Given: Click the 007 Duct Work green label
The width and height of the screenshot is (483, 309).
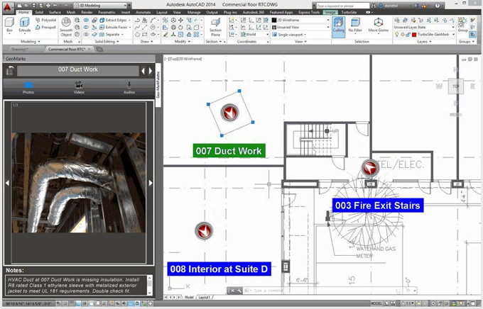Looking at the screenshot, I should (x=229, y=151).
